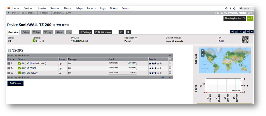
Task: Tick checkbox for X1 WAN sensor
Action: (x=170, y=68)
